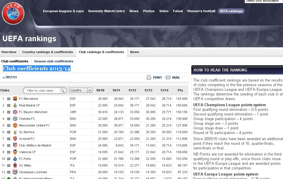Click the printer icon
The width and height of the screenshot is (283, 179).
point(149,77)
